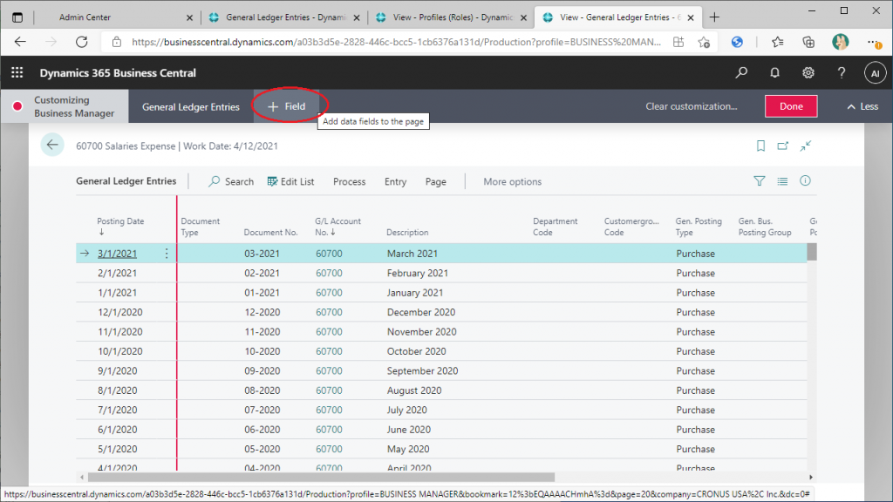Open the Process action menu
This screenshot has width=893, height=502.
pyautogui.click(x=349, y=181)
